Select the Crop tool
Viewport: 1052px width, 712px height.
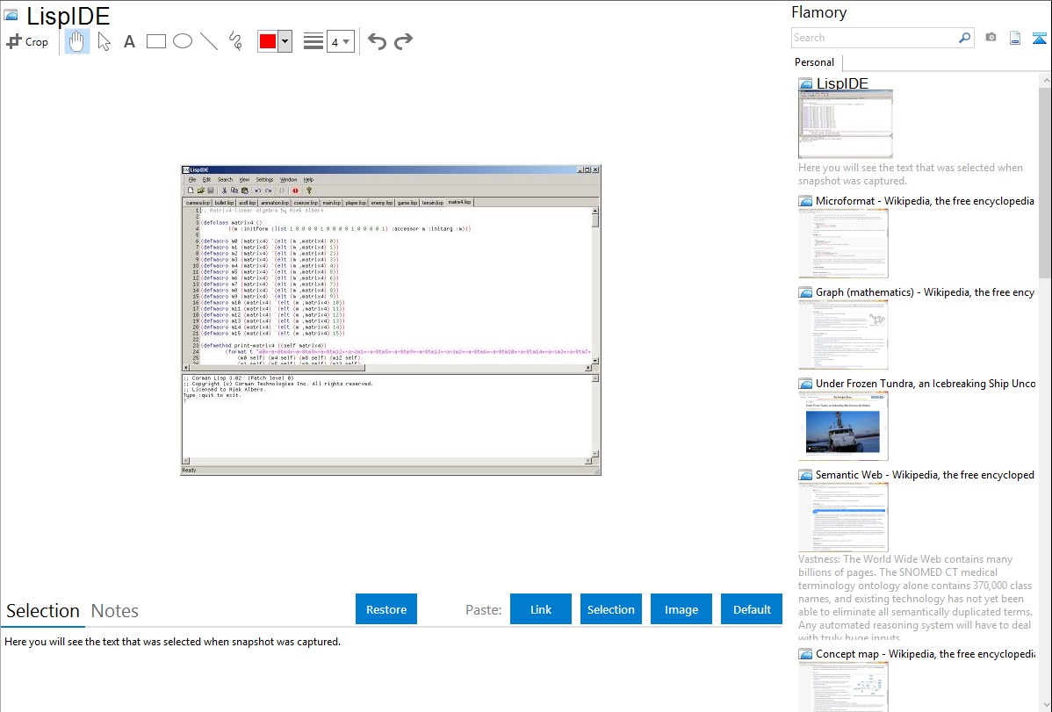(27, 41)
